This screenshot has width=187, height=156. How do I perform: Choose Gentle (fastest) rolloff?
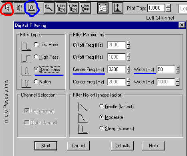117,107
